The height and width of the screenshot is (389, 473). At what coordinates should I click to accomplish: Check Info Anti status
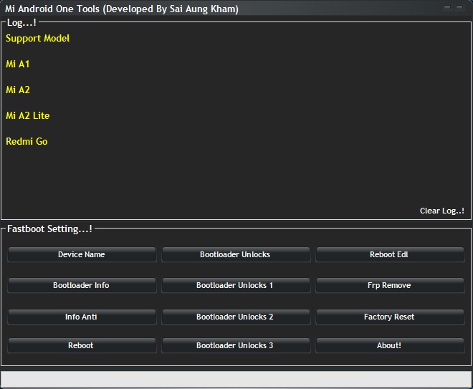[x=82, y=317]
